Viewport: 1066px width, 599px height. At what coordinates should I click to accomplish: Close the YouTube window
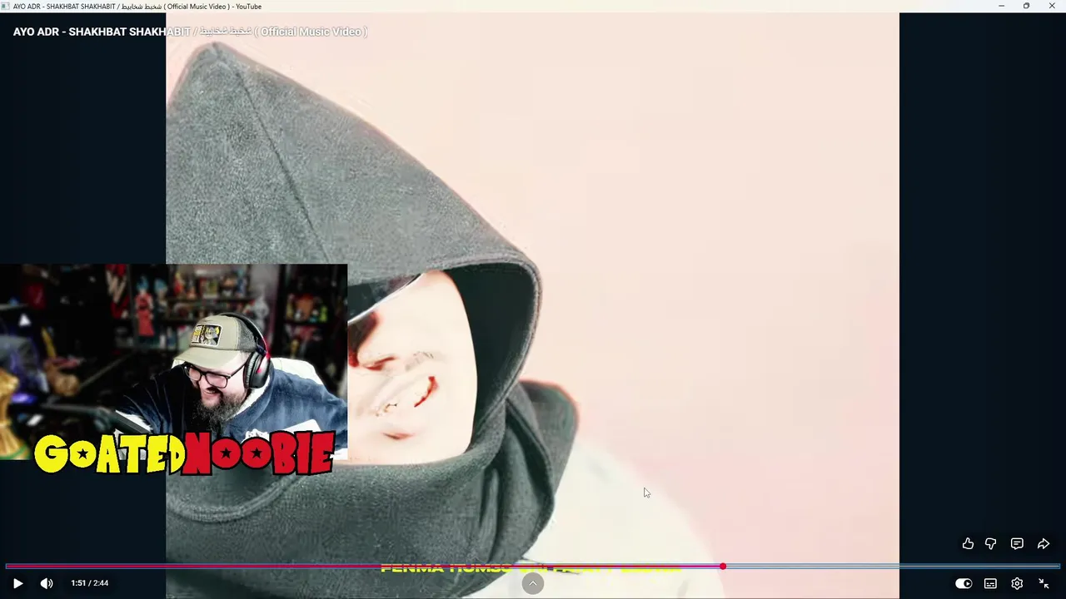coord(1051,6)
